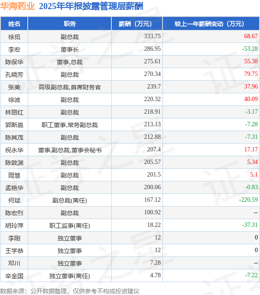Click the orange 华海药业 title text
Screen dimensions: 260x295
(17, 6)
